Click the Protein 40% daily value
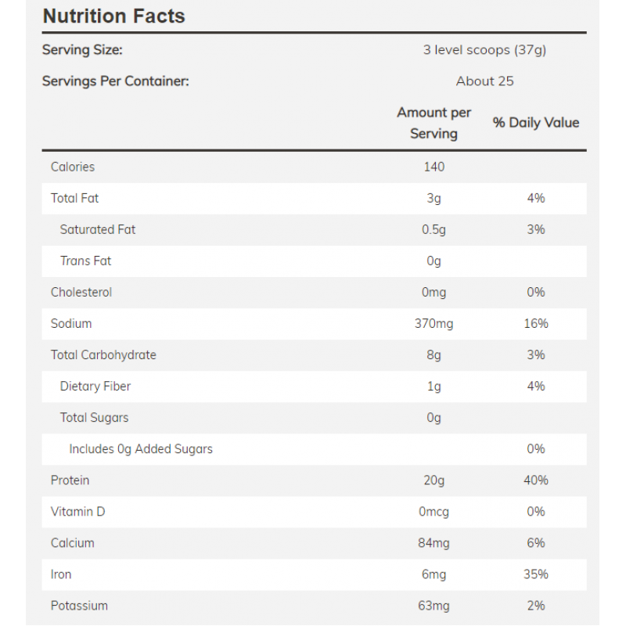Viewport: 626px width, 626px height. (536, 480)
